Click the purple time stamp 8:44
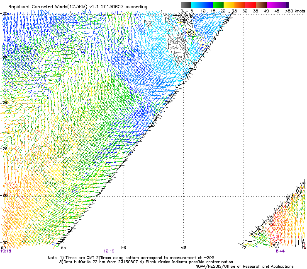307x269 pixels. pyautogui.click(x=280, y=251)
